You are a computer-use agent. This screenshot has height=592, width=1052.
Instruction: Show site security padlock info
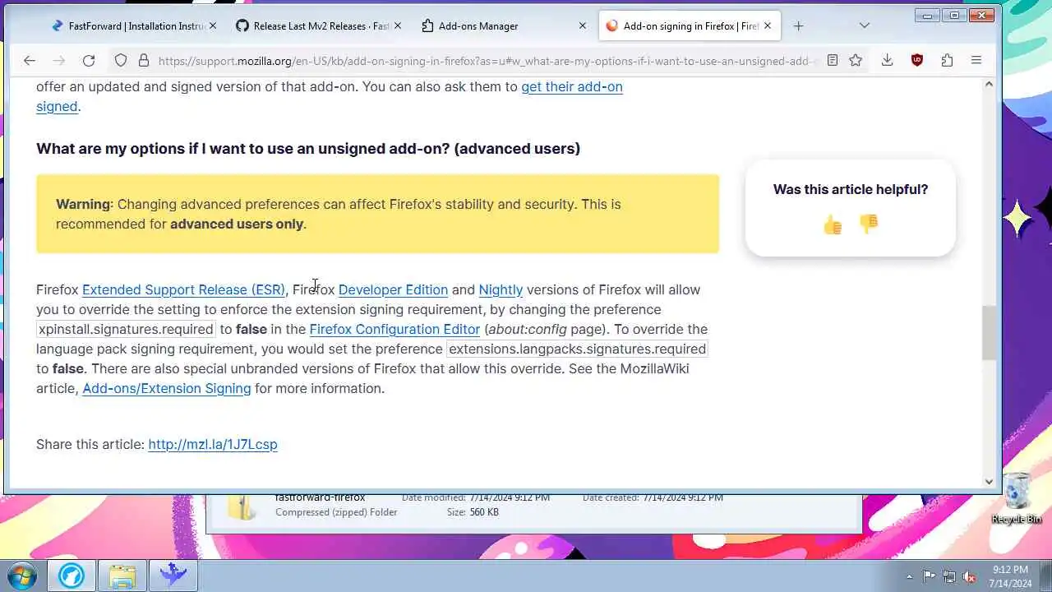144,60
